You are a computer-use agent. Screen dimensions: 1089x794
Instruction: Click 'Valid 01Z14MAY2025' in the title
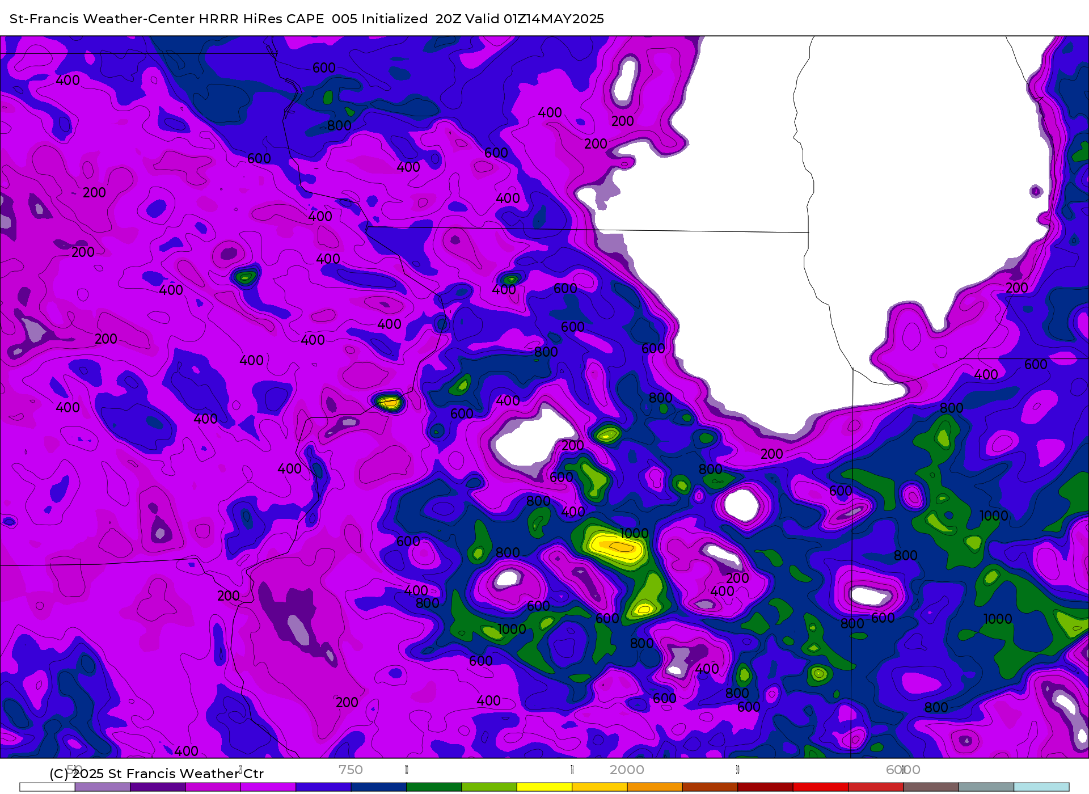pos(534,19)
